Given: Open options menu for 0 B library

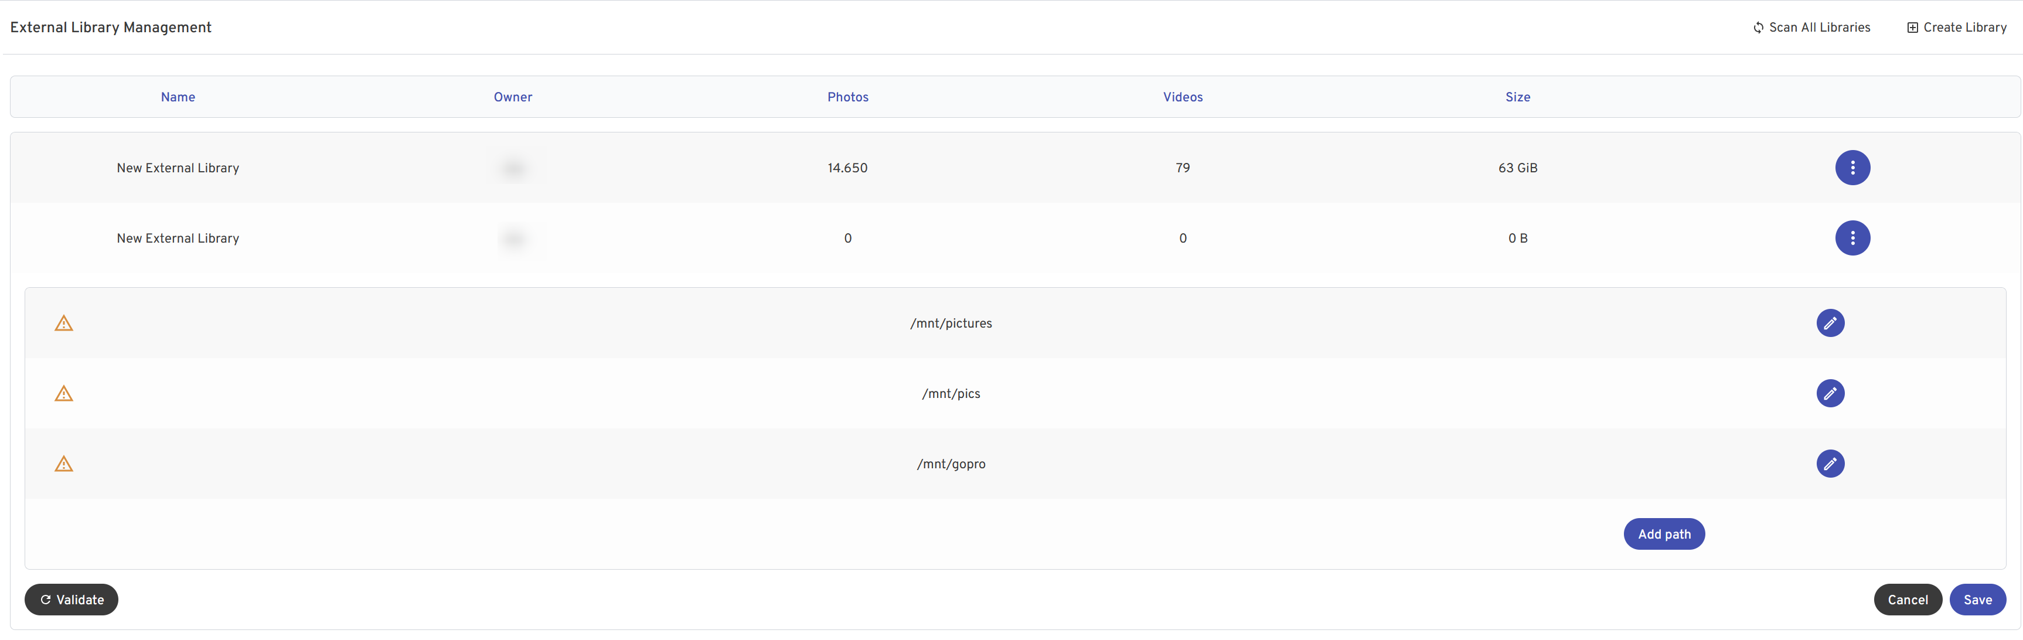Looking at the screenshot, I should (x=1852, y=238).
